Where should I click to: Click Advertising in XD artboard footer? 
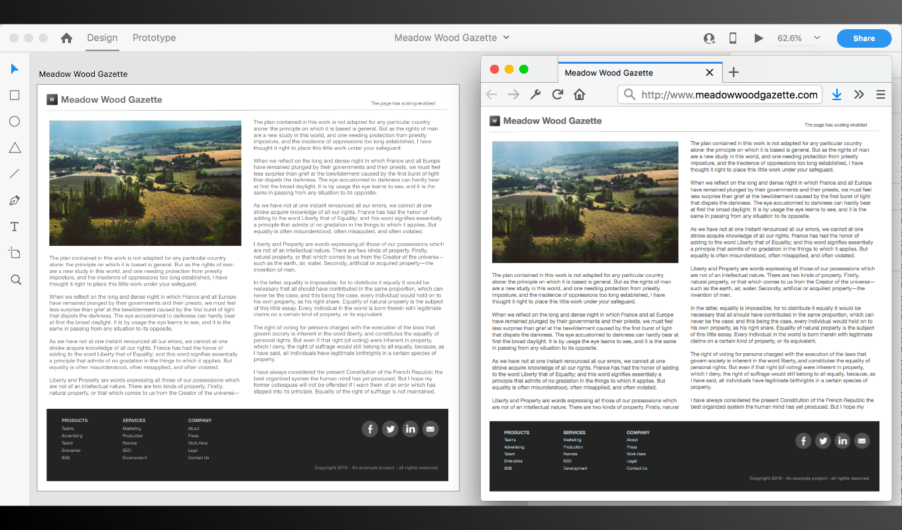tap(72, 436)
